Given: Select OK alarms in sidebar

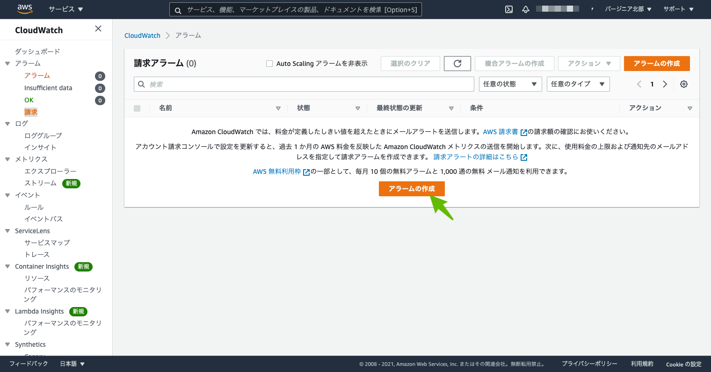Looking at the screenshot, I should coord(29,100).
